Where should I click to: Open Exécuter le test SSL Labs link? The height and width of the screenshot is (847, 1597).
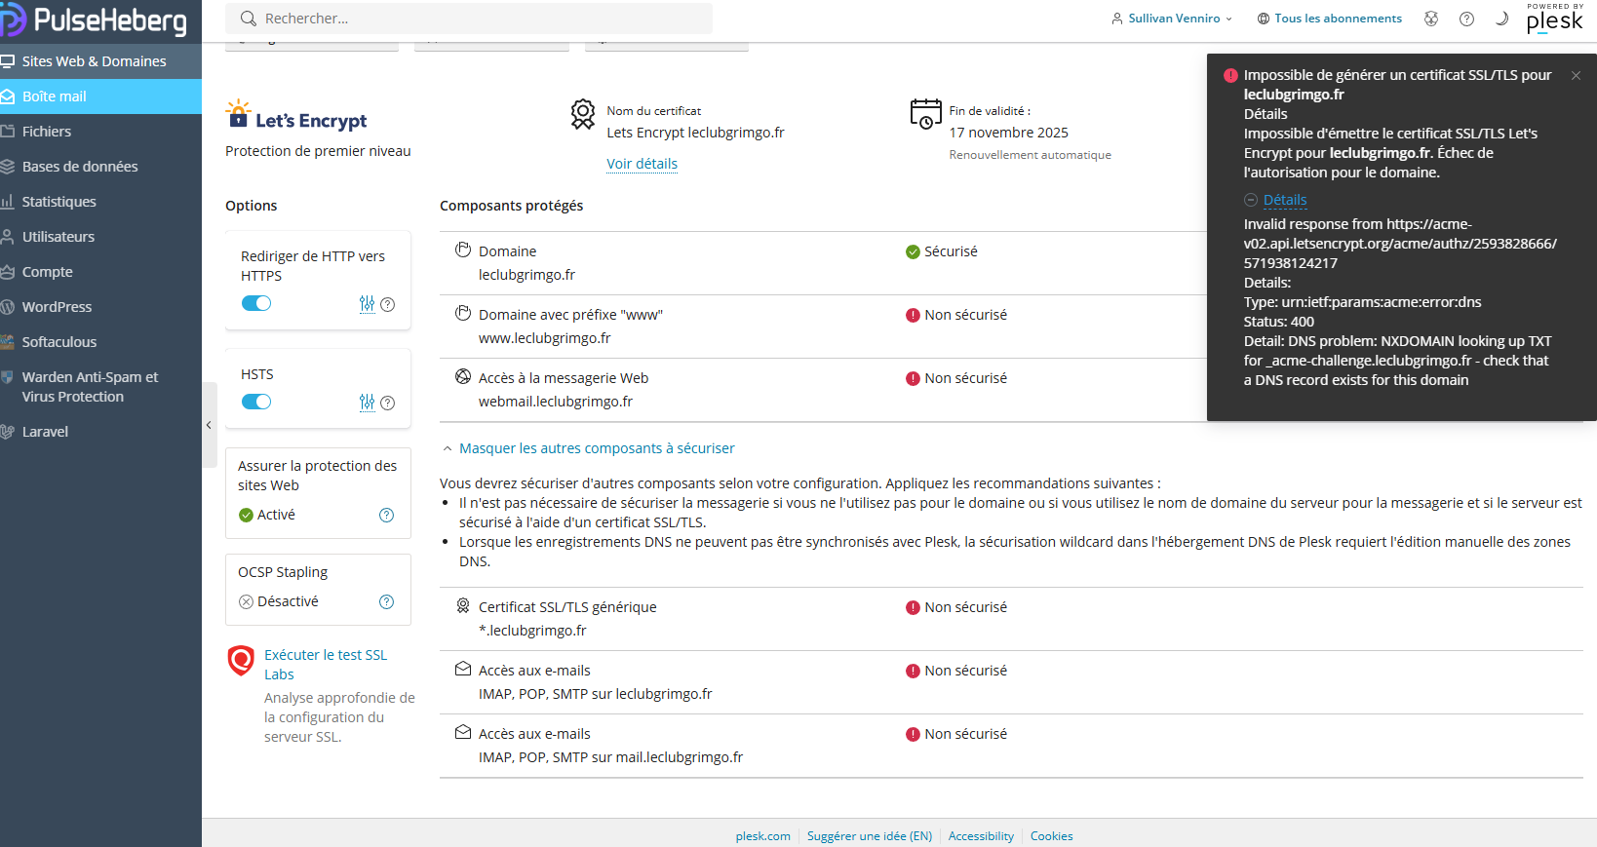tap(326, 665)
